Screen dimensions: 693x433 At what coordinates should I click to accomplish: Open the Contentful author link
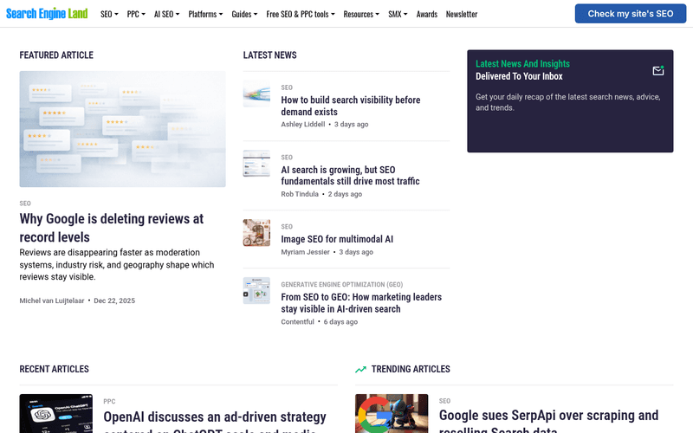click(x=297, y=321)
